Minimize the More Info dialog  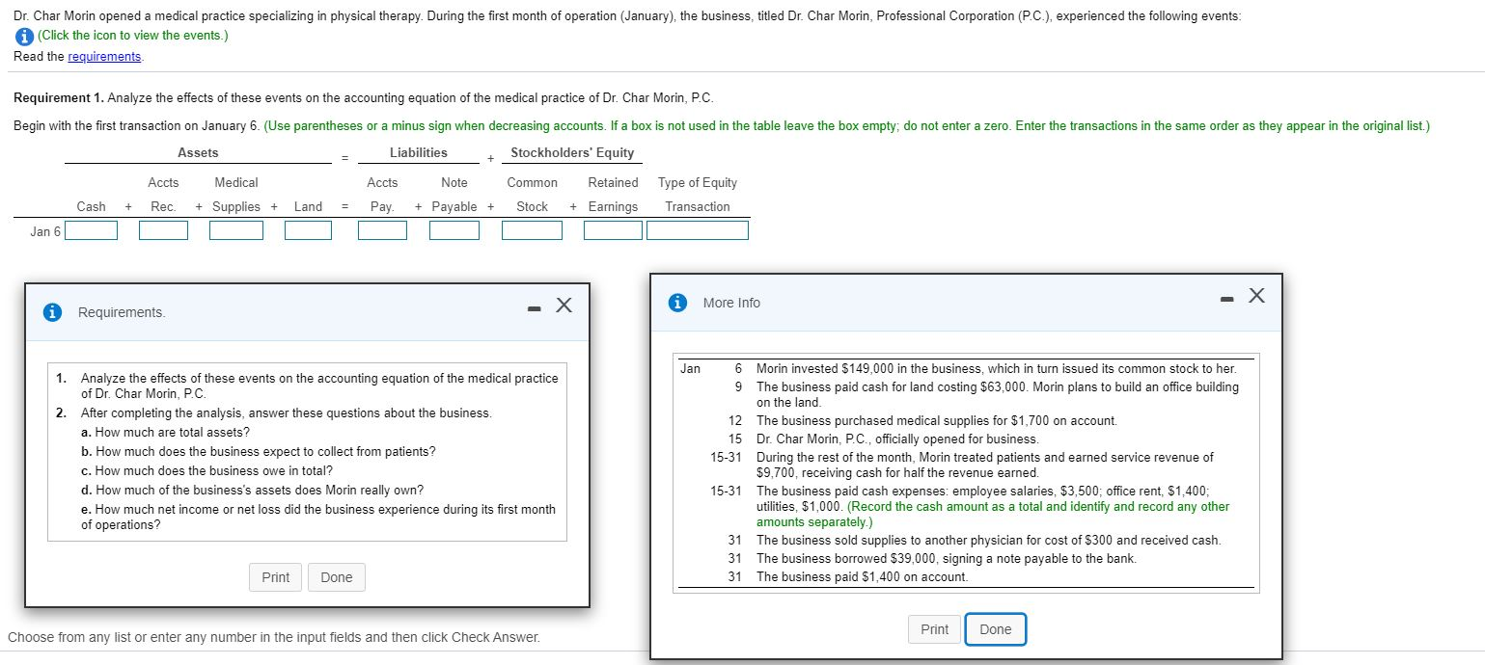[x=1225, y=299]
